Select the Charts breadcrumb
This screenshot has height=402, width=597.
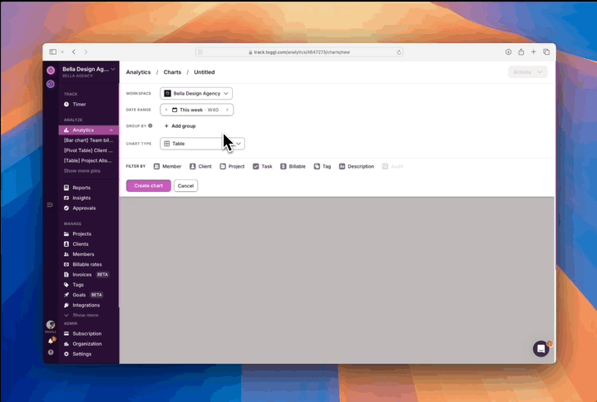pyautogui.click(x=172, y=72)
